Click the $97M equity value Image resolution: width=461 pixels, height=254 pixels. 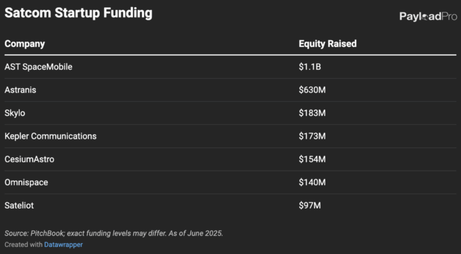[x=310, y=205]
